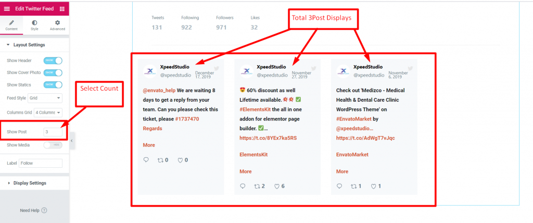
Task: Click the Tweets count 131
Action: pyautogui.click(x=157, y=28)
